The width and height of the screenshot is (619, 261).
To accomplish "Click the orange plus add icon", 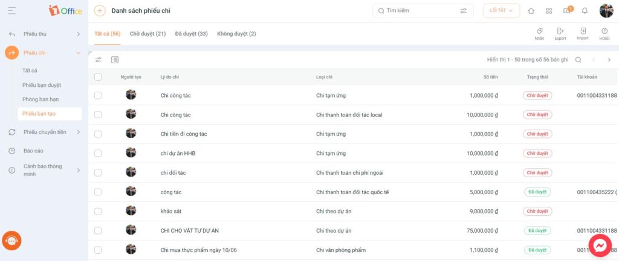I will pyautogui.click(x=100, y=11).
